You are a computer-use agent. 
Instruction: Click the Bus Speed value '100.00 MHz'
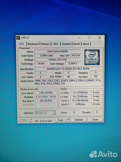[x=46, y=100]
